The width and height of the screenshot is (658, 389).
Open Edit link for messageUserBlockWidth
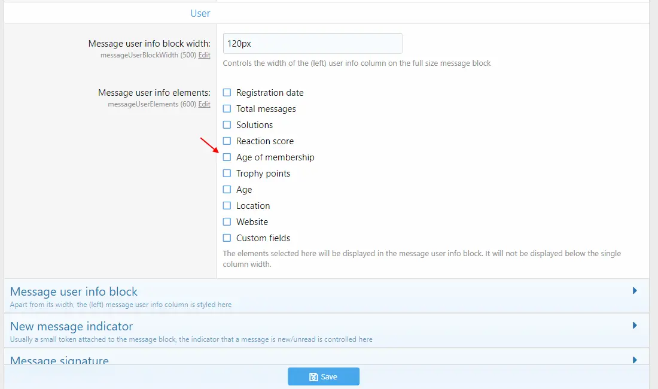[x=205, y=55]
